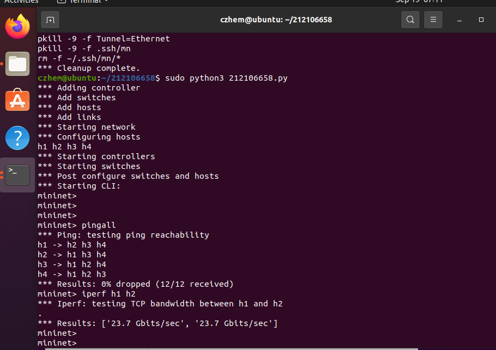This screenshot has width=496, height=350.
Task: Open a new terminal tab
Action: 50,20
